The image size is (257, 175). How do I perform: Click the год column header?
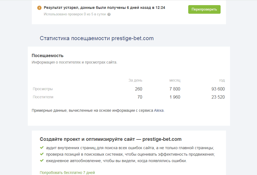(222, 80)
